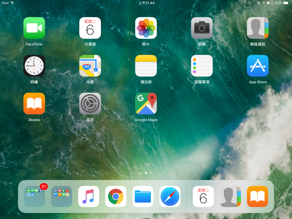
Task: Tap the location arrow status icon
Action: point(264,3)
